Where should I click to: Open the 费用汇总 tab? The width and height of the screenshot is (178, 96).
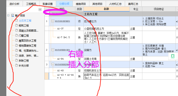point(133,4)
